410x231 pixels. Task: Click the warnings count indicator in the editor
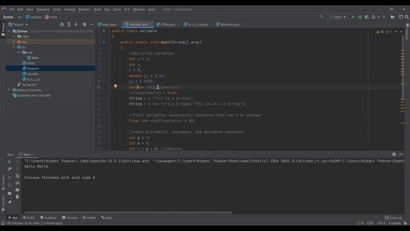[380, 31]
